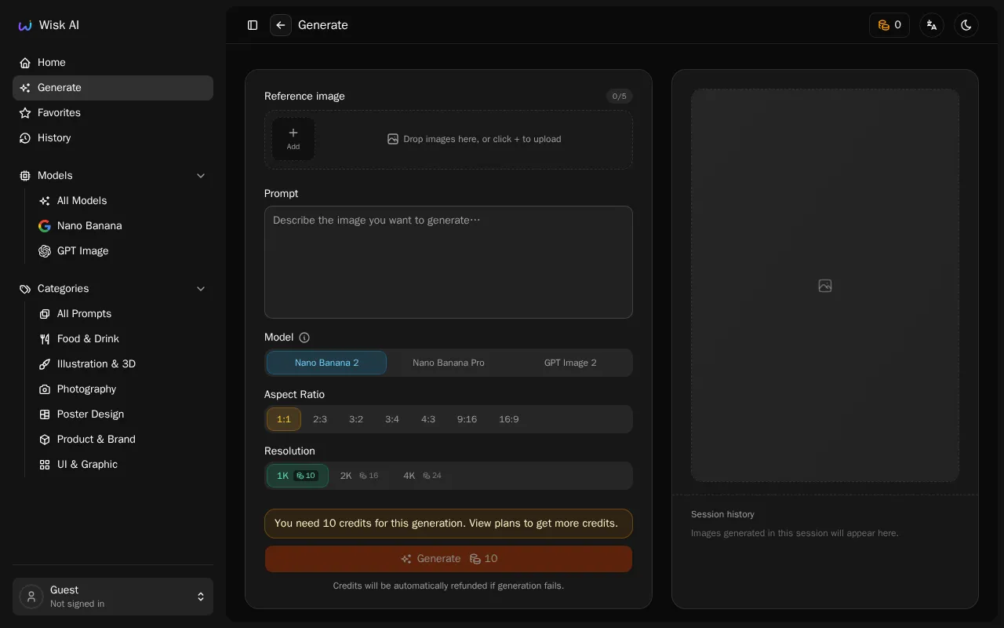Image resolution: width=1004 pixels, height=628 pixels.
Task: Choose 4:3 aspect ratio
Action: (x=428, y=419)
